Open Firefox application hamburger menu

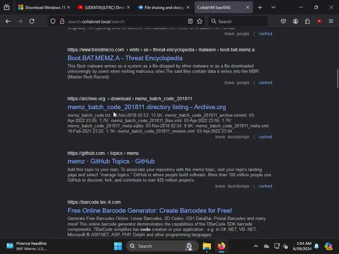(x=331, y=21)
